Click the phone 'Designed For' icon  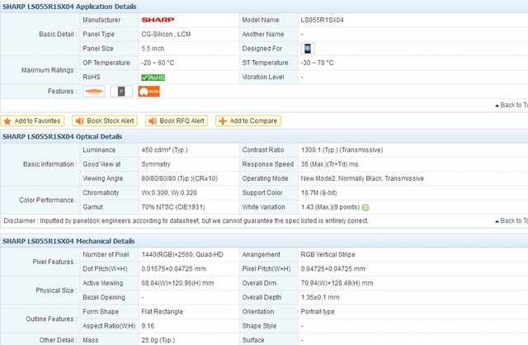tap(308, 49)
